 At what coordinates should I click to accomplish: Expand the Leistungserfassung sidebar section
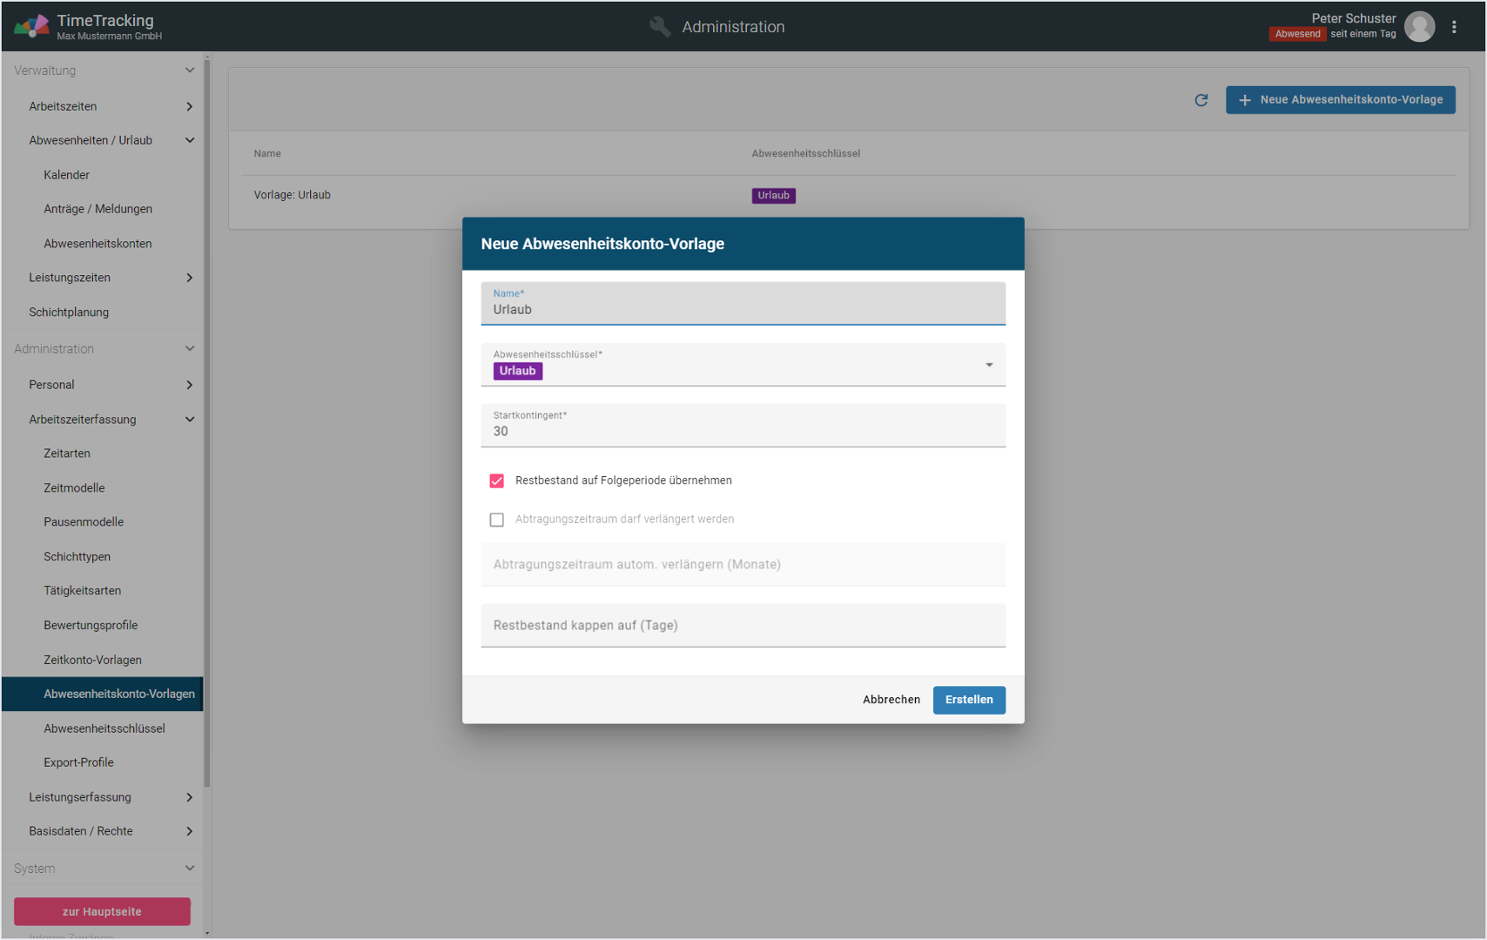tap(189, 797)
